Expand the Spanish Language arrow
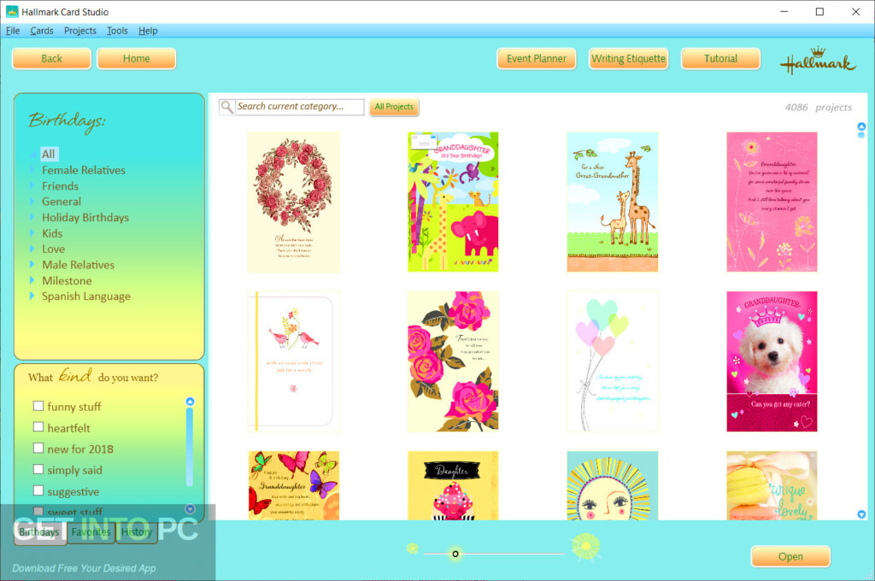The width and height of the screenshot is (875, 581). (x=32, y=296)
